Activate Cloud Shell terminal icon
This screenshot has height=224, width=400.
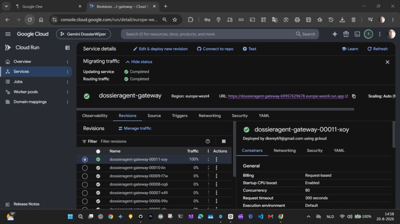357,34
